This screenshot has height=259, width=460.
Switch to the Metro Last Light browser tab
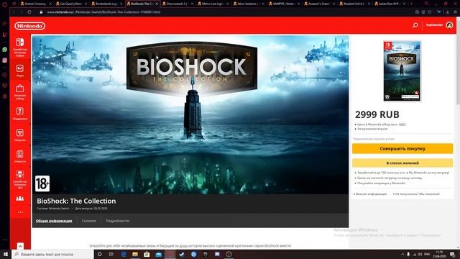[213, 4]
